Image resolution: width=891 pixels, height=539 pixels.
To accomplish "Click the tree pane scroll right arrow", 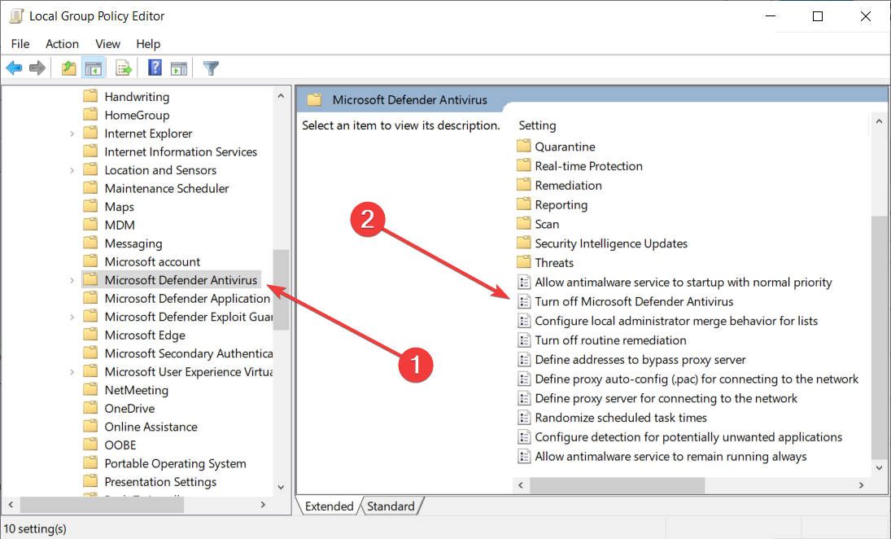I will click(x=263, y=504).
